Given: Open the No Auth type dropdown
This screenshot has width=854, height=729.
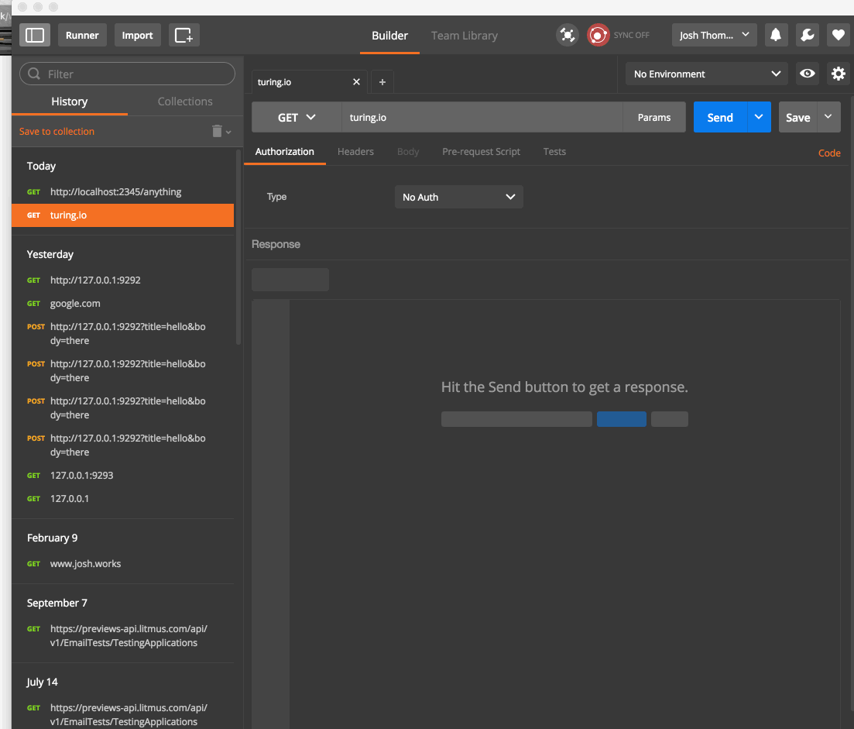Looking at the screenshot, I should 458,197.
